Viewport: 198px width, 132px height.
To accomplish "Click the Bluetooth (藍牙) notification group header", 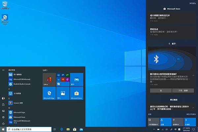I will 172,43.
